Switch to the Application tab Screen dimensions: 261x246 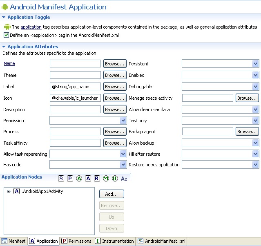(x=44, y=241)
